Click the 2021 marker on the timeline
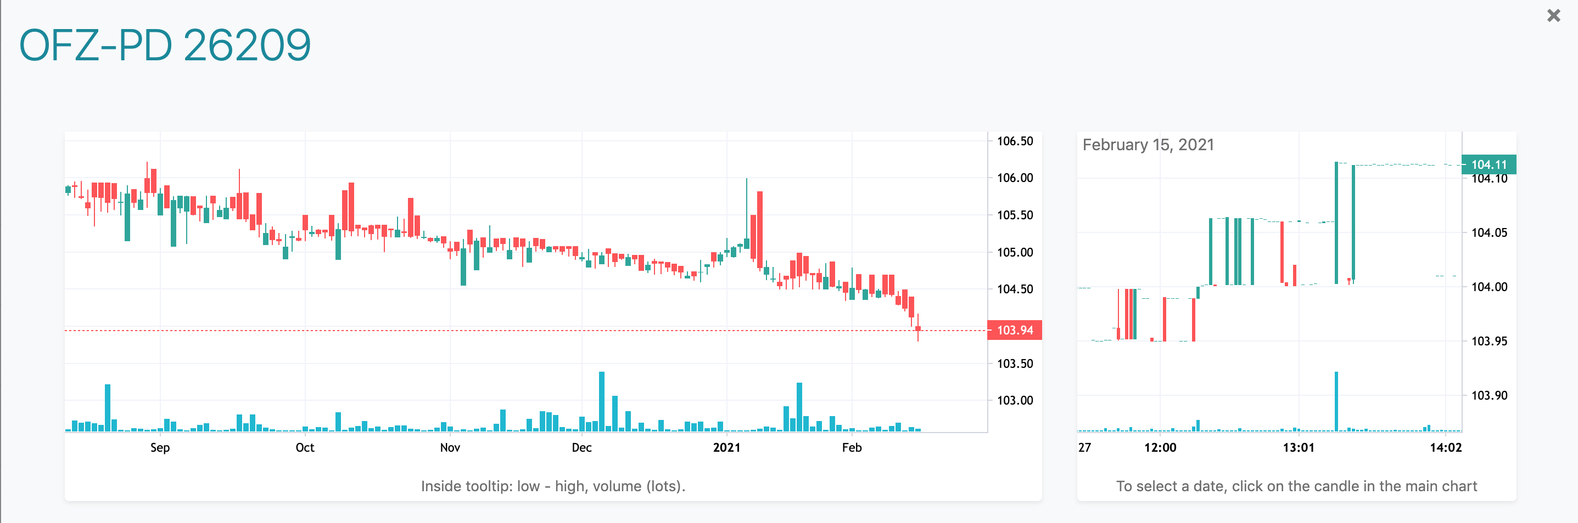The image size is (1578, 523). click(x=728, y=447)
